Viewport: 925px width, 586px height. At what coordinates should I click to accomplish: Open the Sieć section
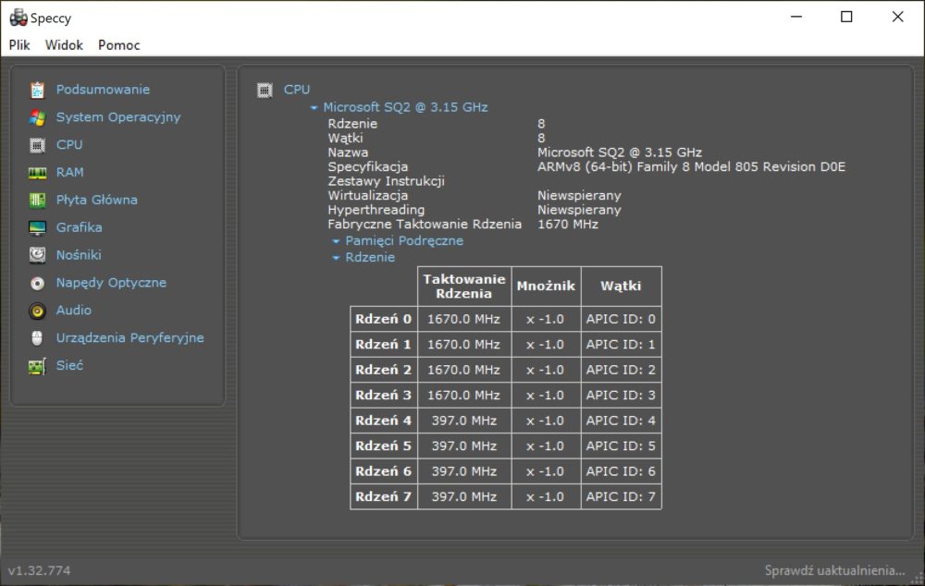coord(69,365)
